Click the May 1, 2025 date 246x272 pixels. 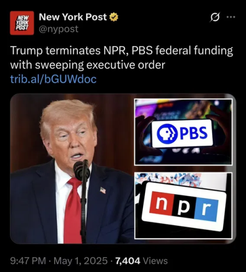pos(81,261)
